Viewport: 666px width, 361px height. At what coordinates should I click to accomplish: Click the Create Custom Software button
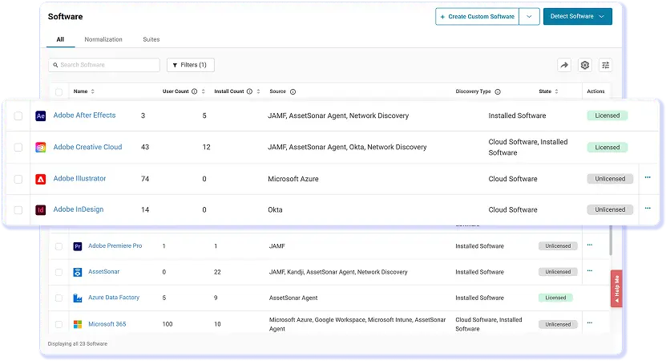point(477,16)
